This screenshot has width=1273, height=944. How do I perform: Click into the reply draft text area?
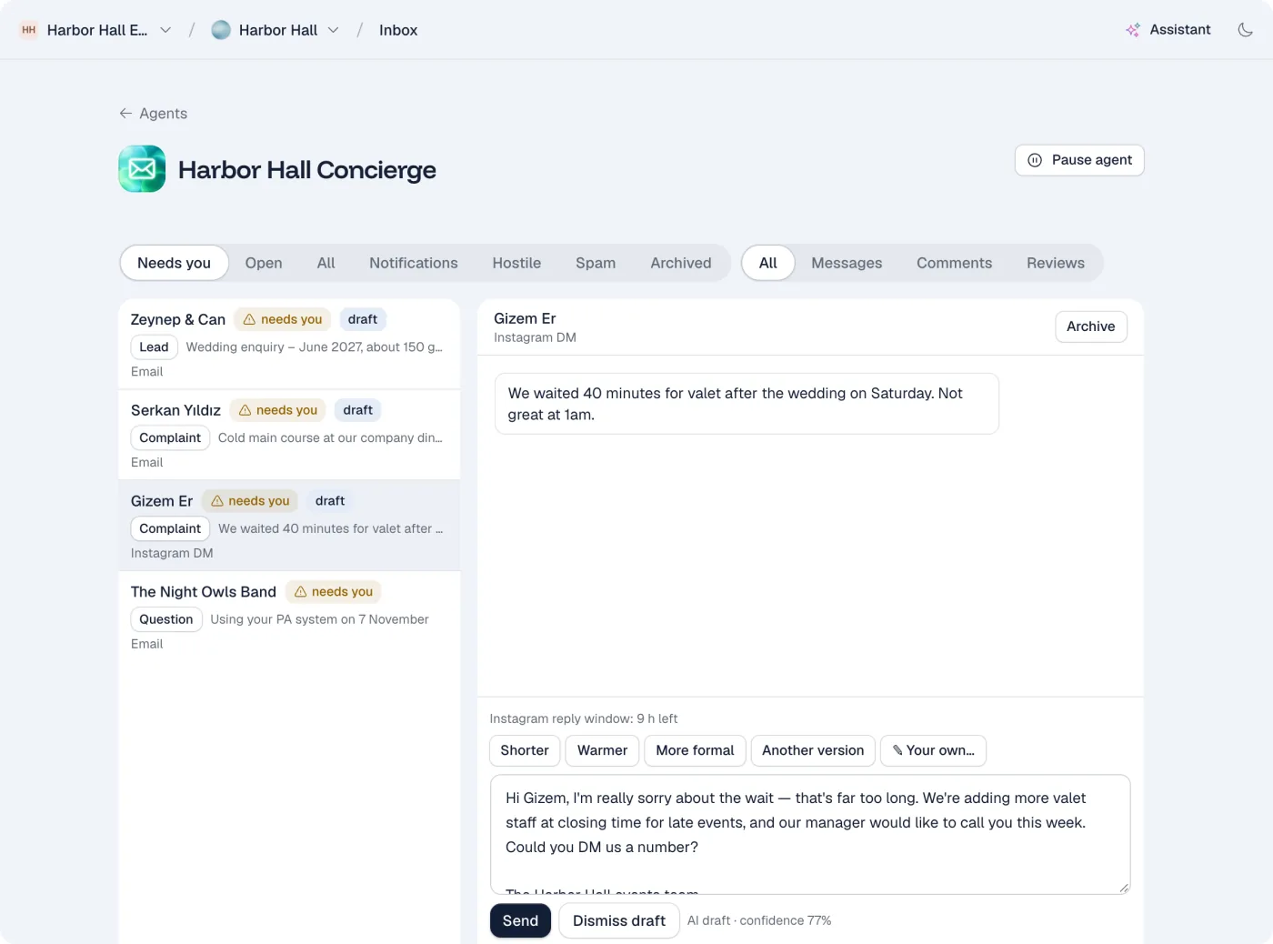click(x=810, y=834)
